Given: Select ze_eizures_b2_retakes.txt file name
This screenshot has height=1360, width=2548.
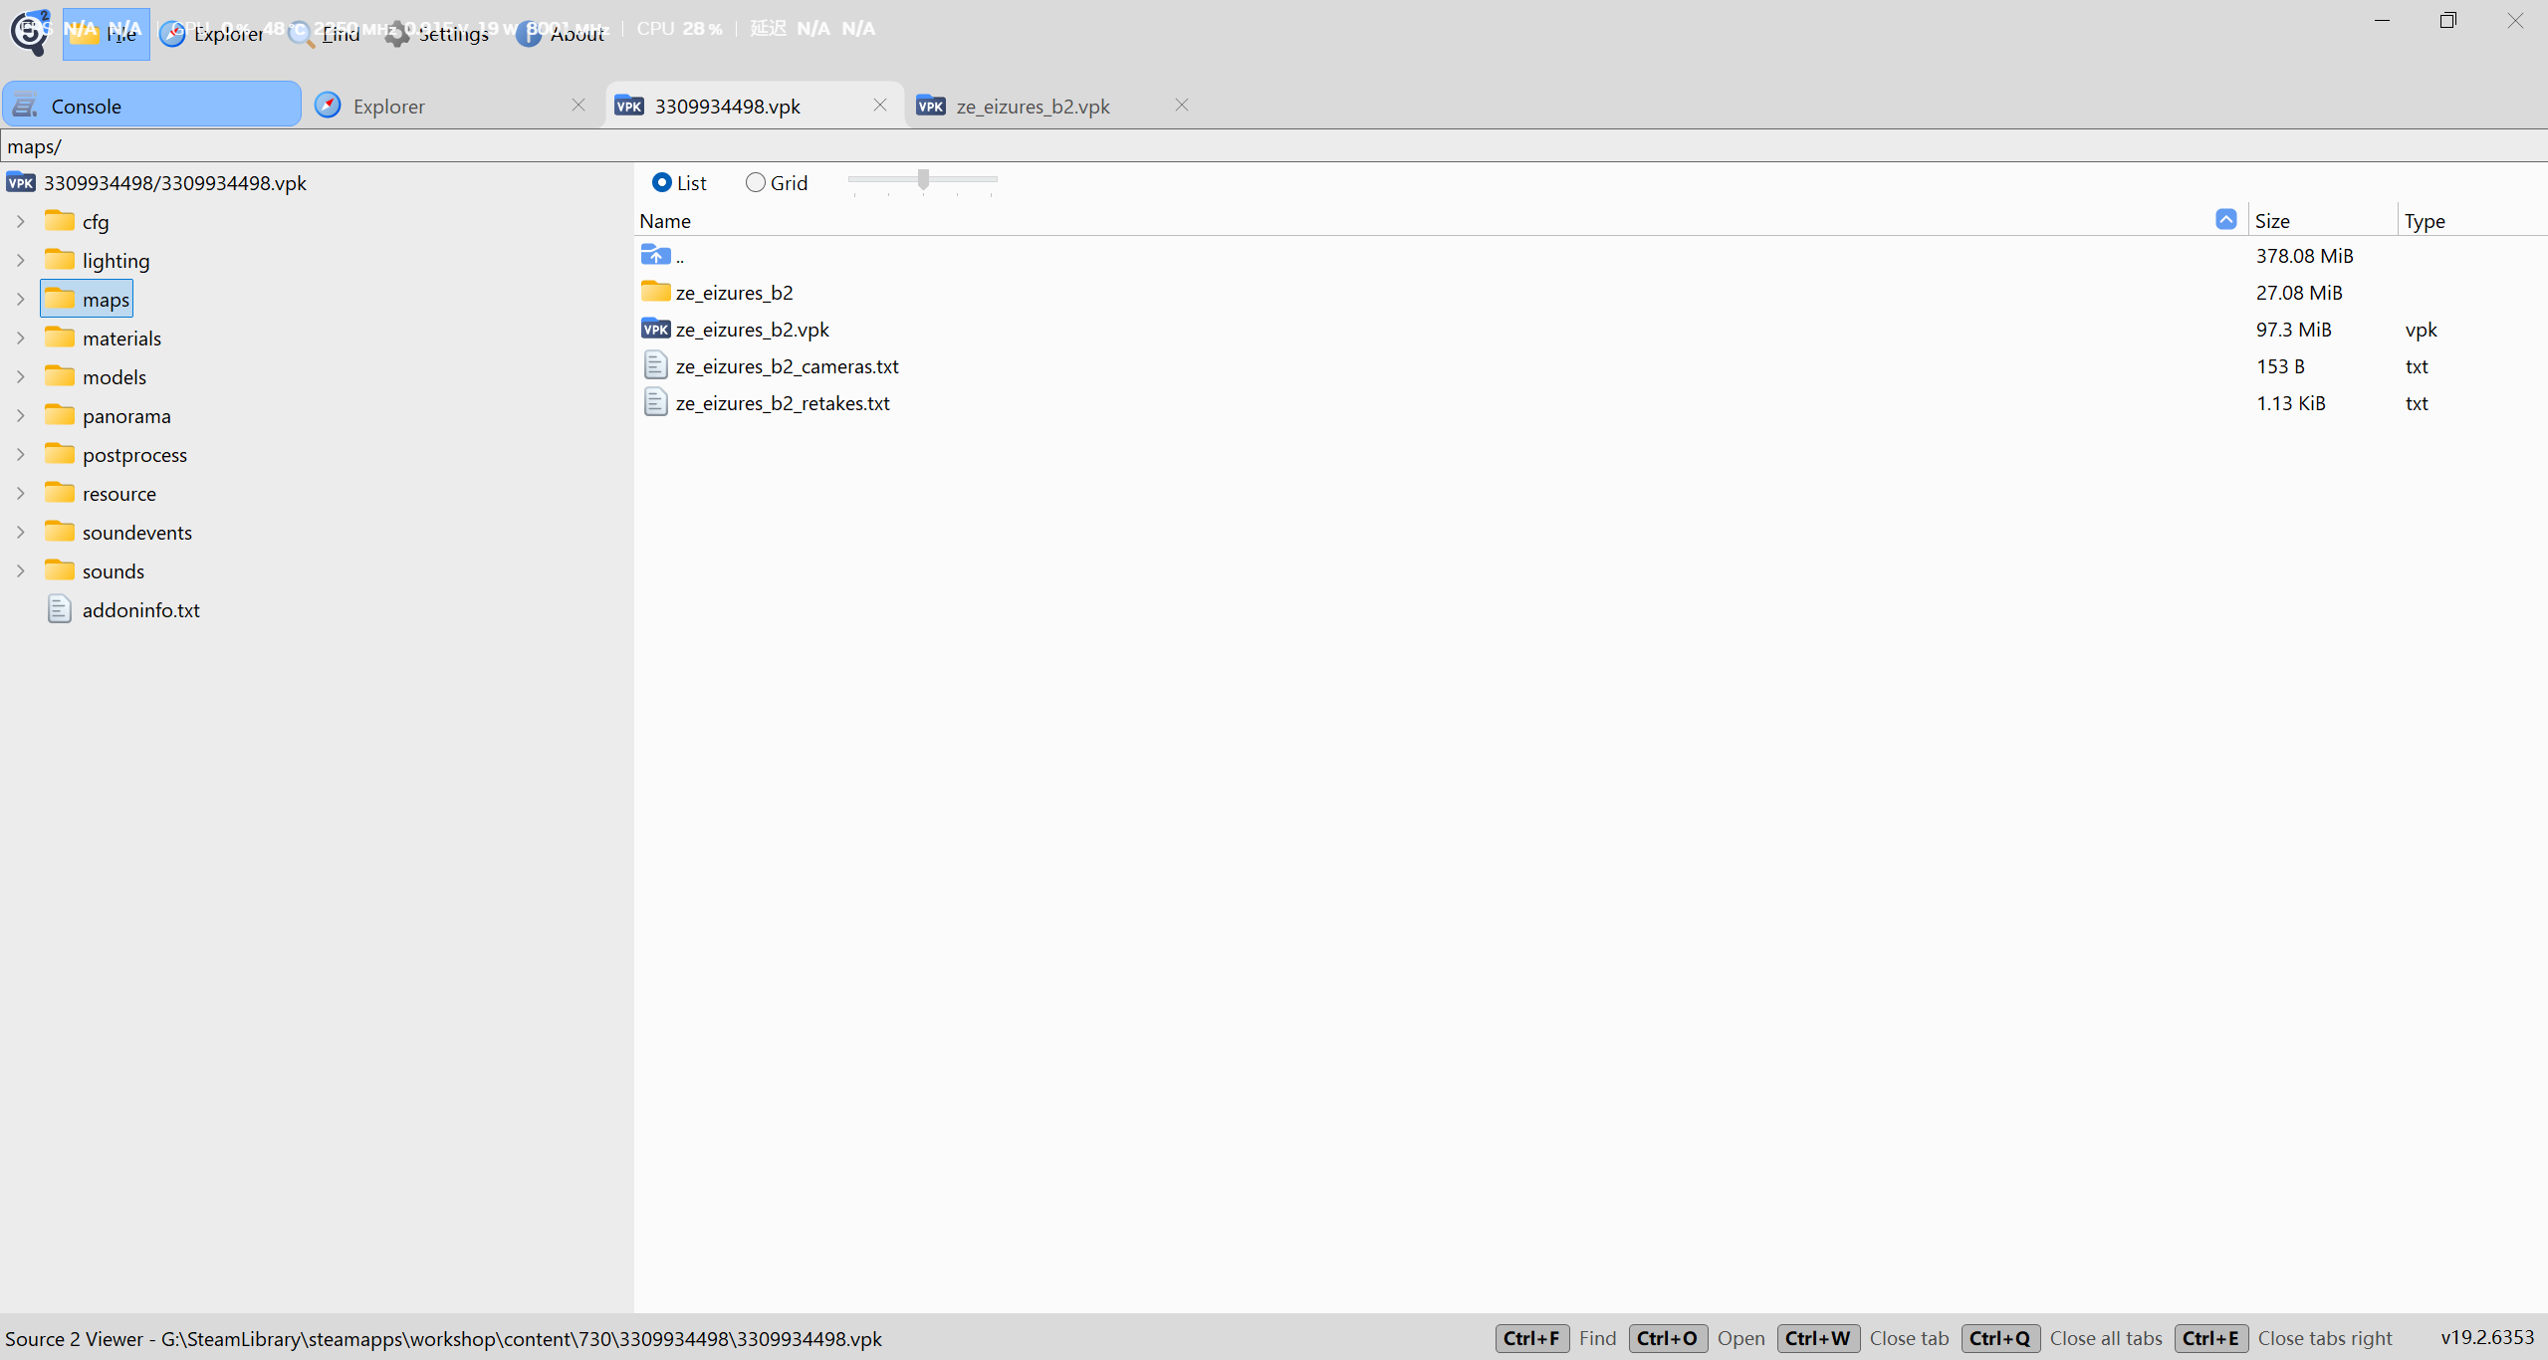Looking at the screenshot, I should [783, 403].
